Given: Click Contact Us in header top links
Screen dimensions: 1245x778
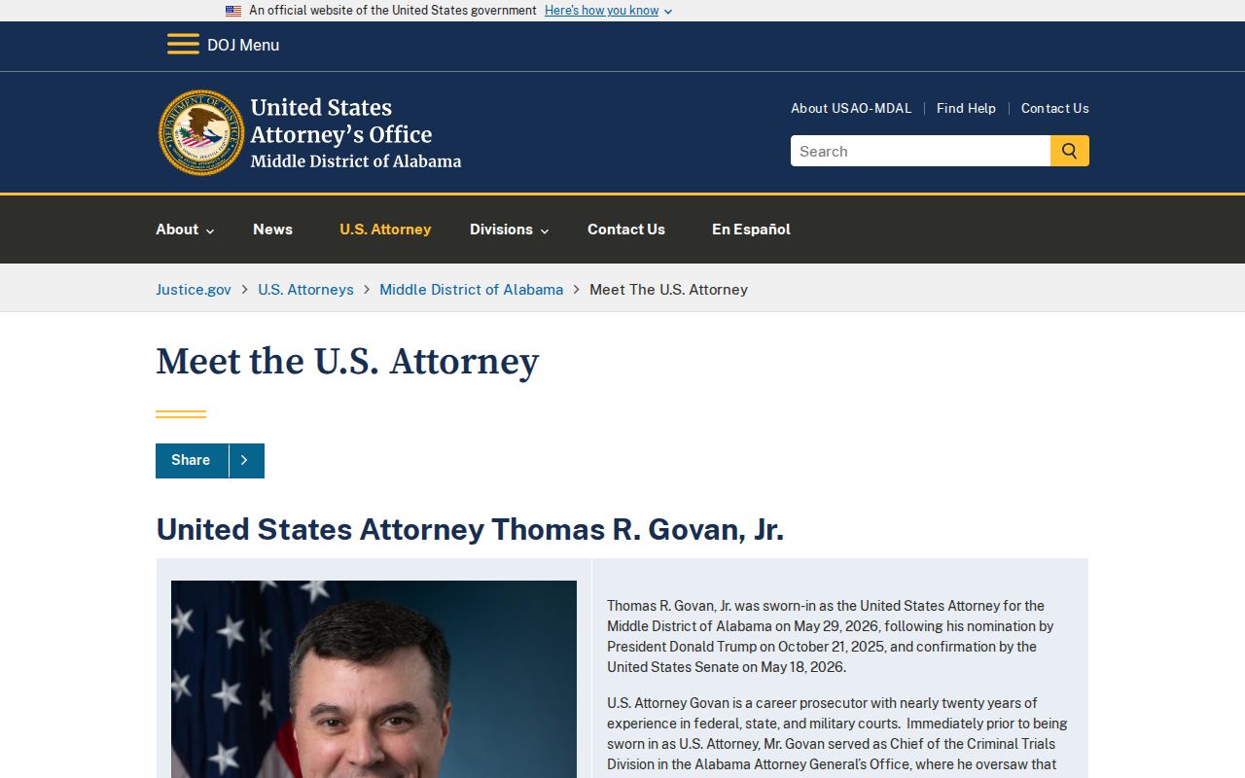Looking at the screenshot, I should pyautogui.click(x=1055, y=108).
